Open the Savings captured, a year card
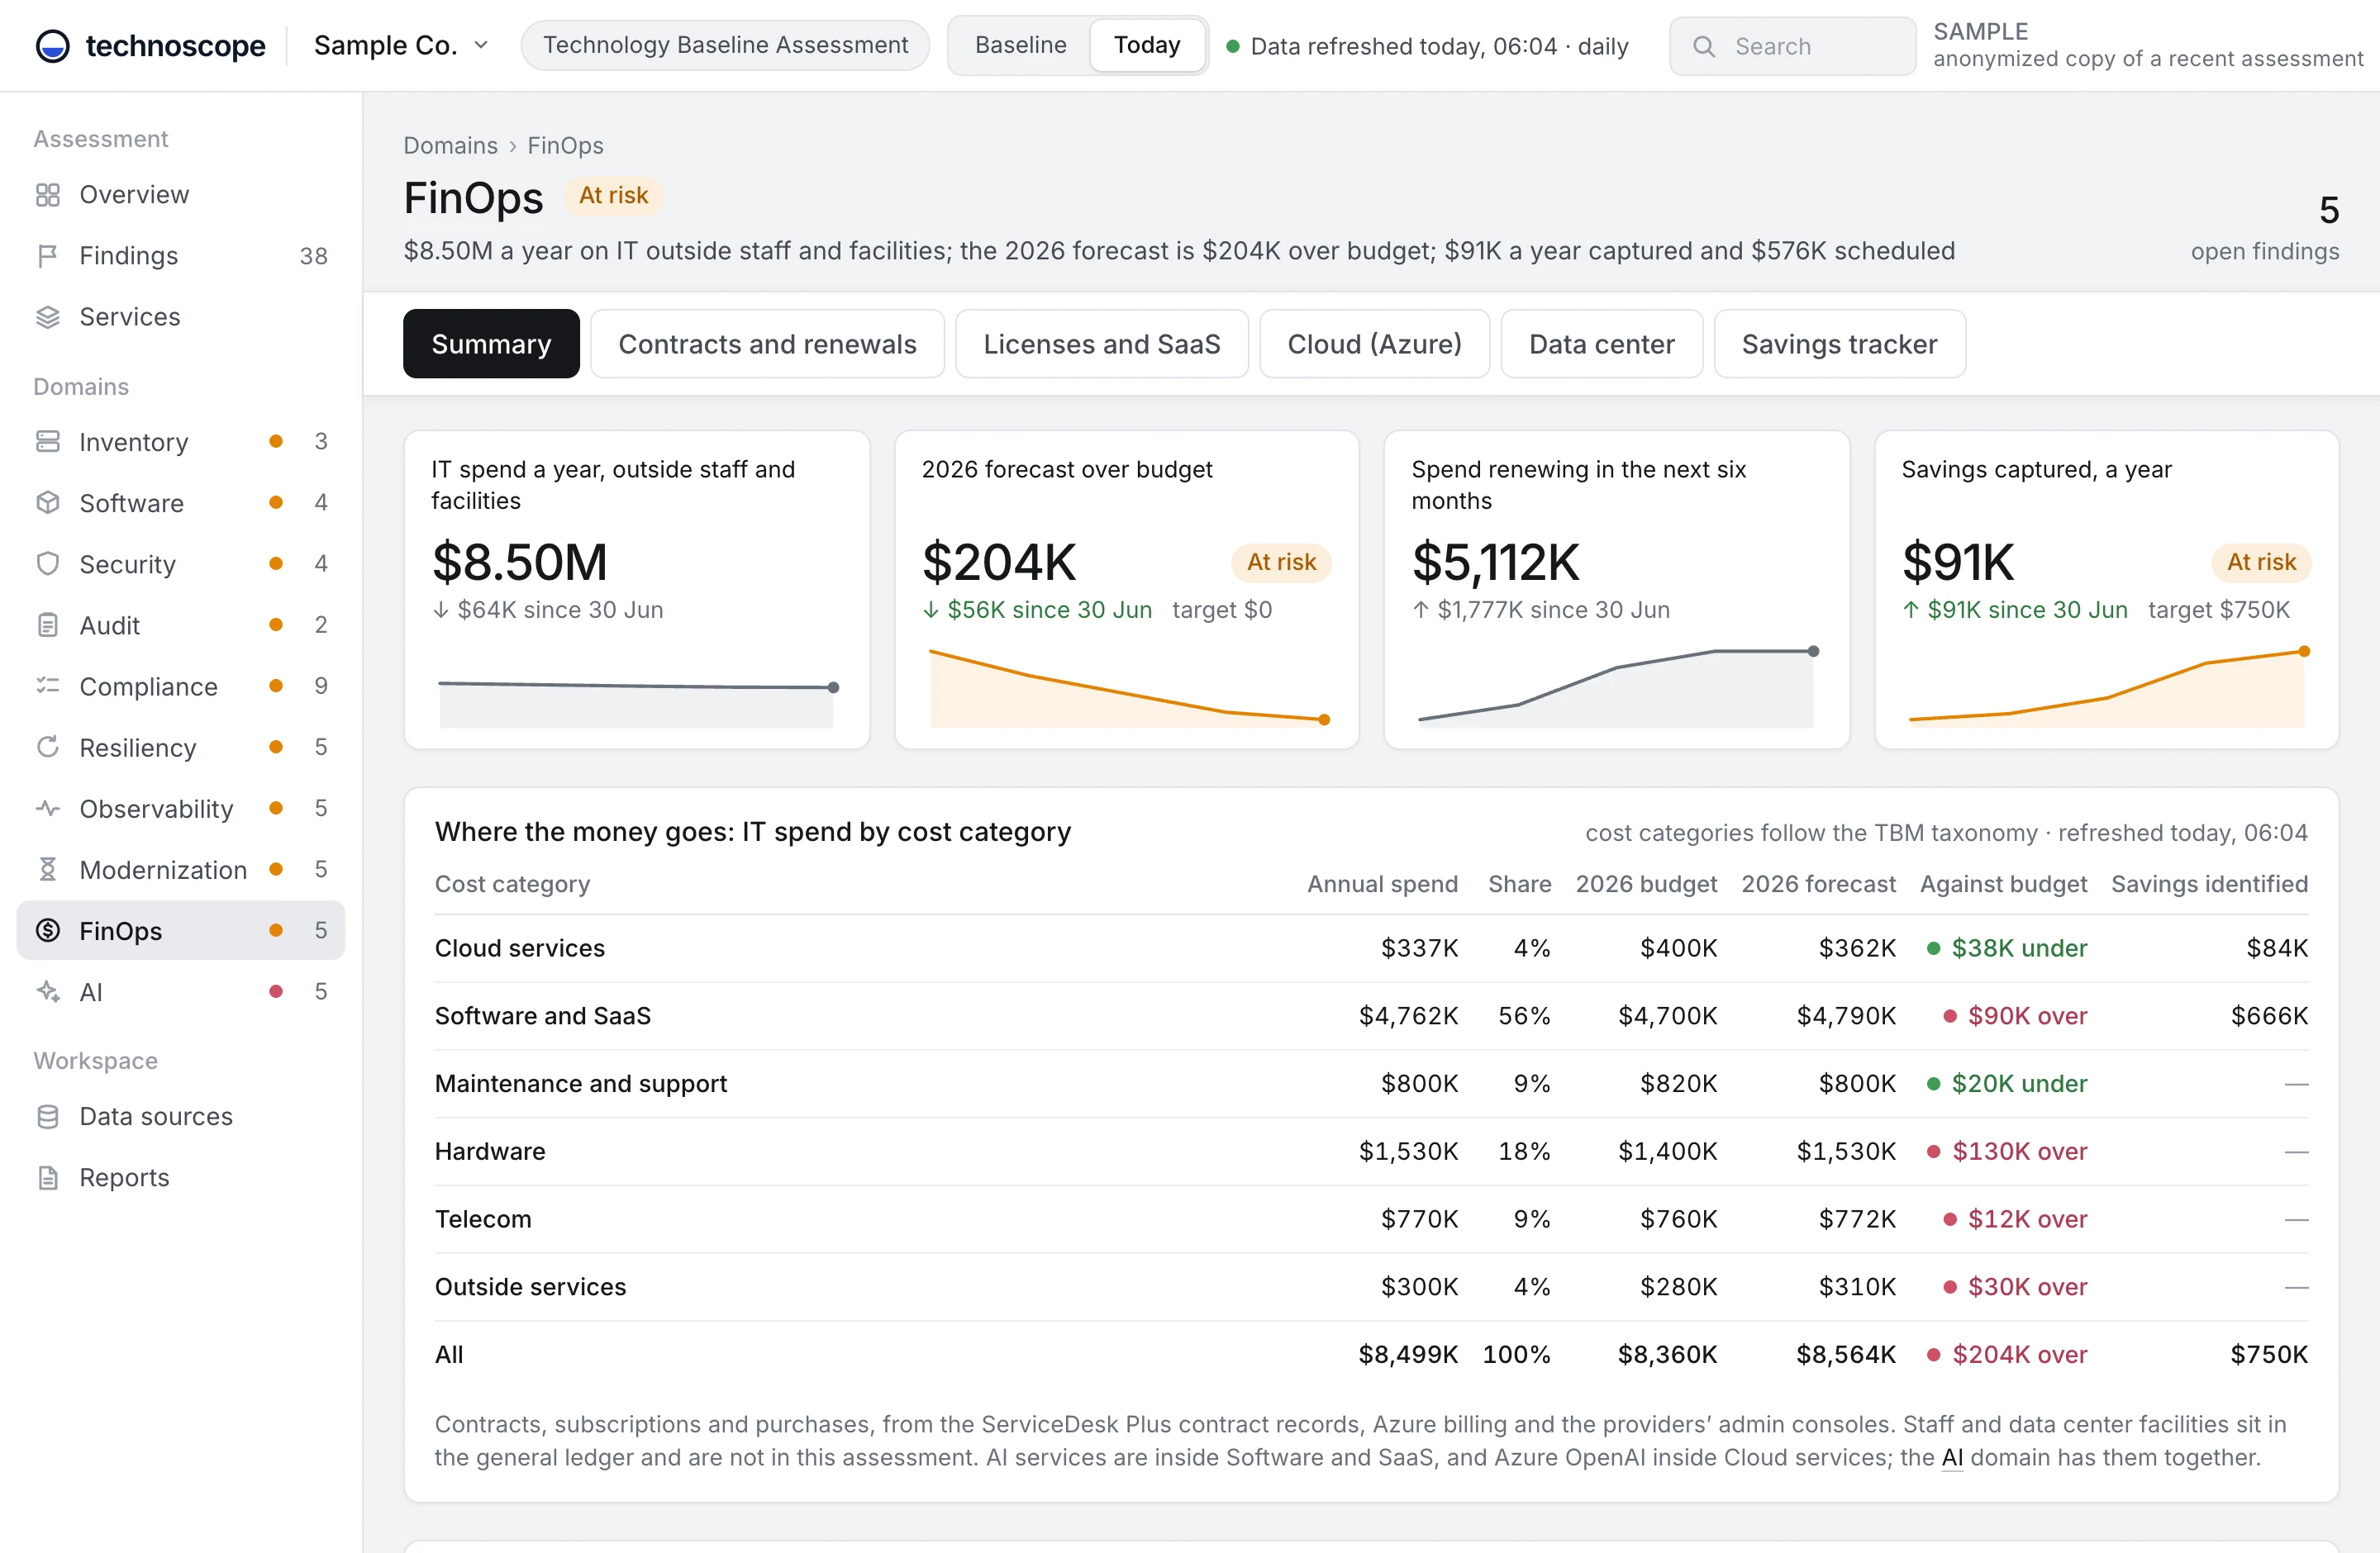 point(2106,590)
